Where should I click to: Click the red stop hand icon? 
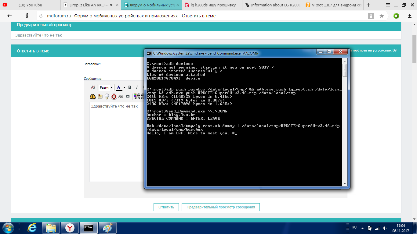pyautogui.click(x=114, y=97)
